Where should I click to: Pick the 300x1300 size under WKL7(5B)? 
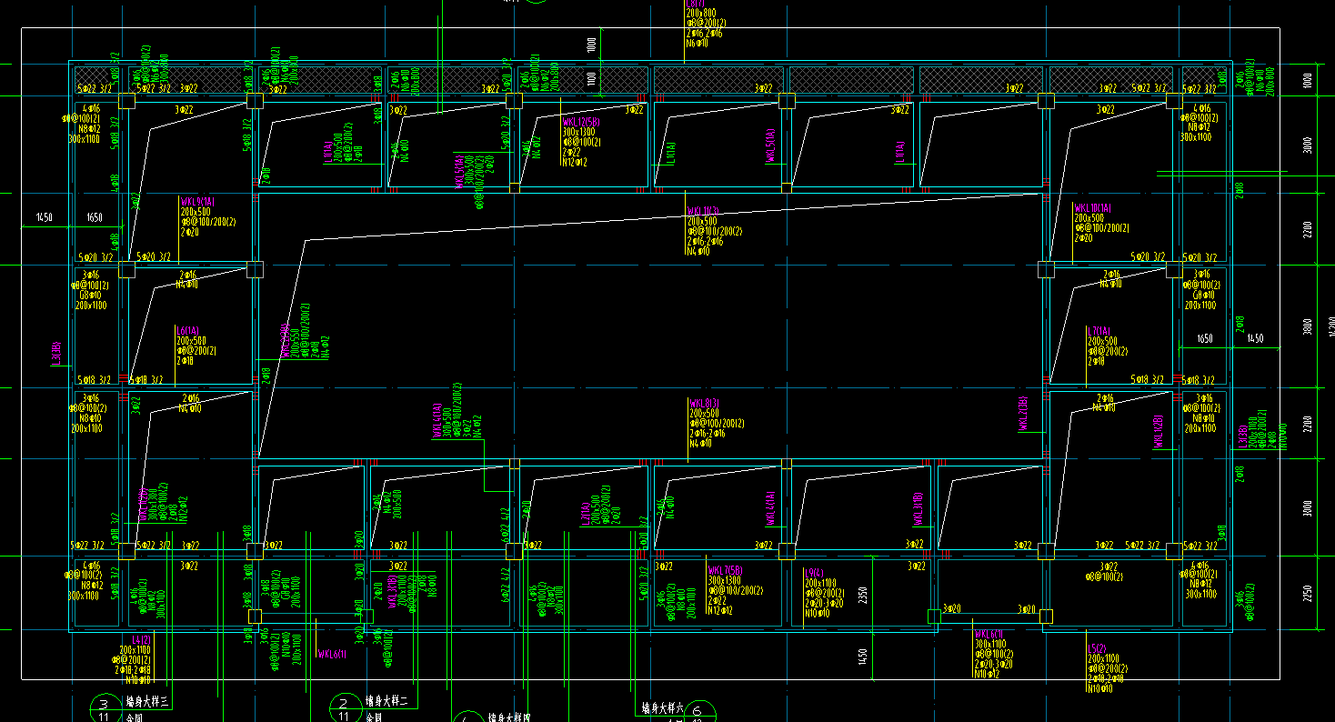[x=723, y=581]
